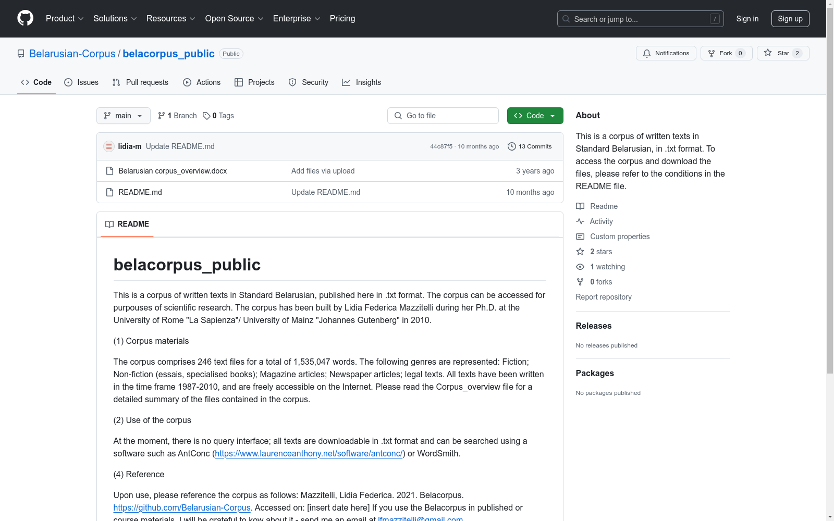Image resolution: width=834 pixels, height=521 pixels.
Task: Click the branch icon beside 1 Branch
Action: coord(162,116)
